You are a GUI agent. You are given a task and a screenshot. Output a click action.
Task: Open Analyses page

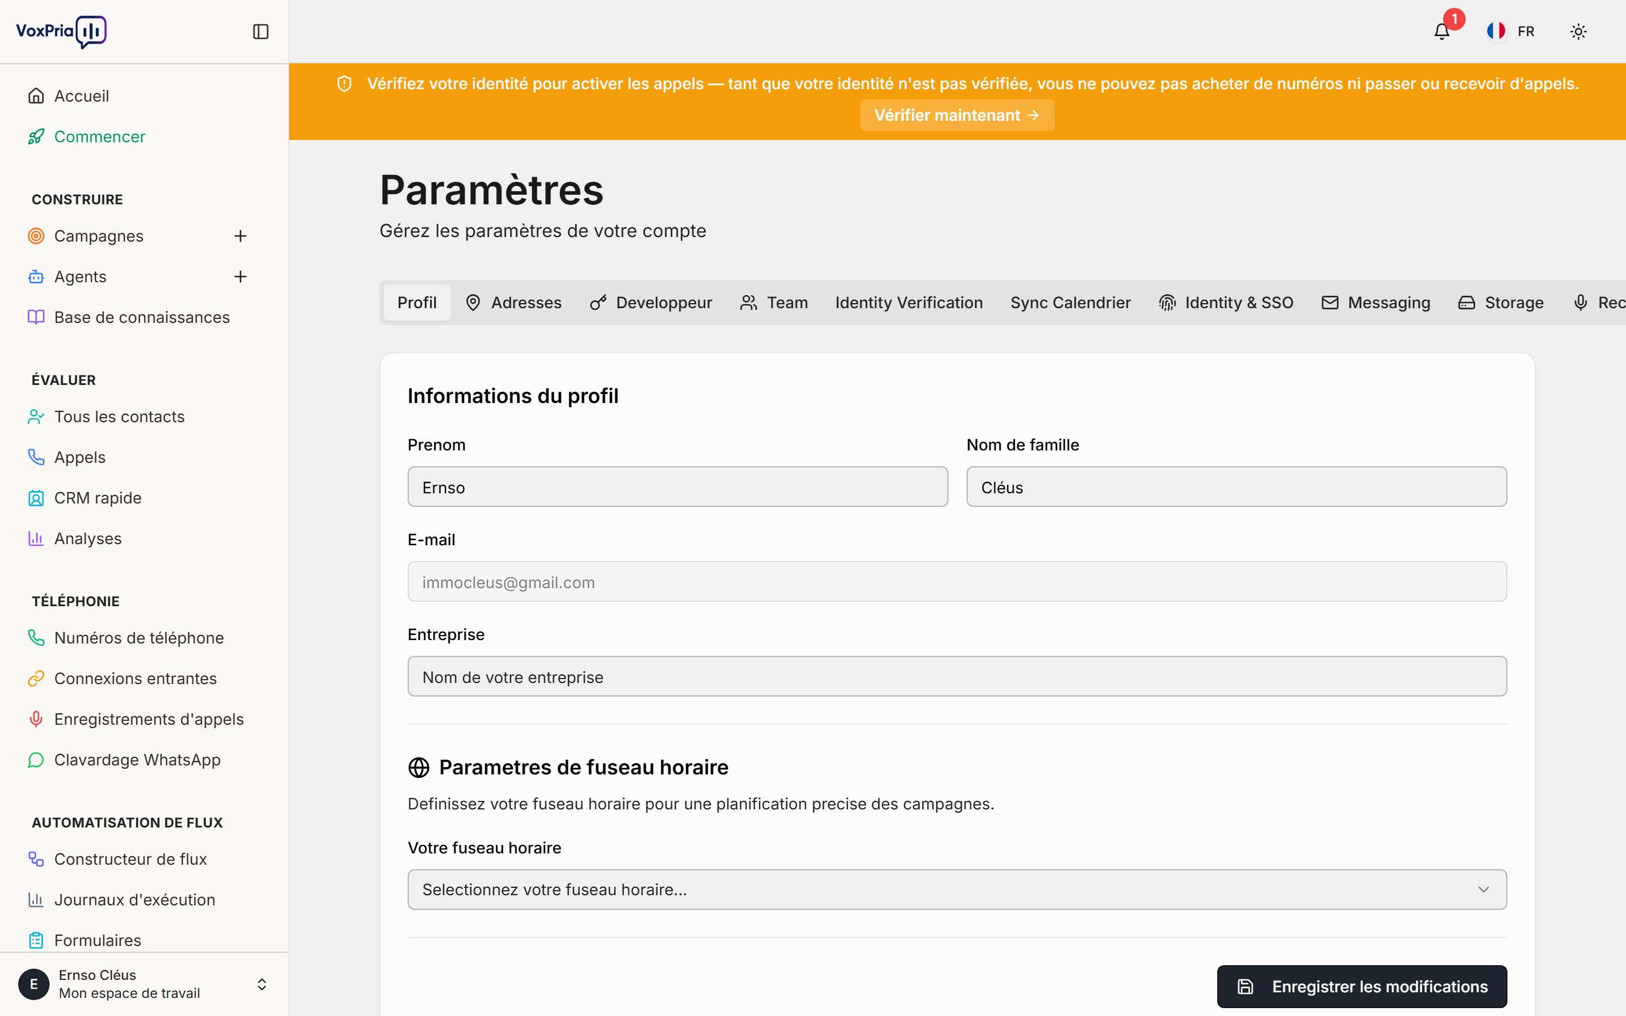[x=88, y=539]
